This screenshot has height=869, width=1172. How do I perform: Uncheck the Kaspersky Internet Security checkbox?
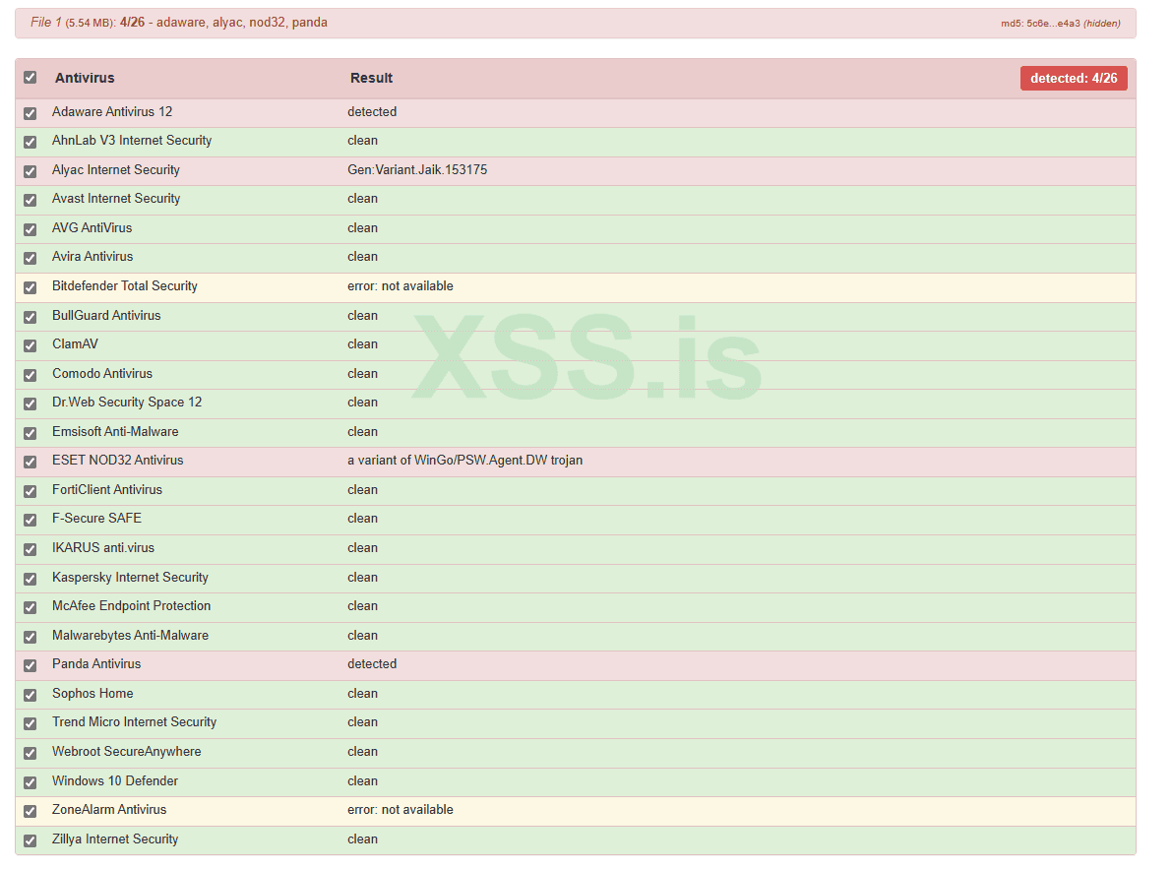[x=30, y=579]
